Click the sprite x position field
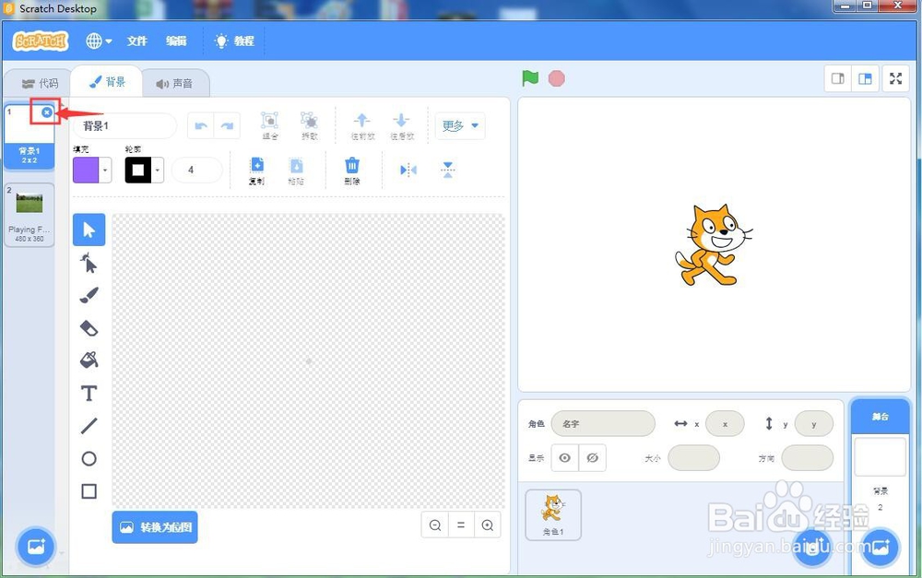The width and height of the screenshot is (922, 578). pyautogui.click(x=725, y=423)
